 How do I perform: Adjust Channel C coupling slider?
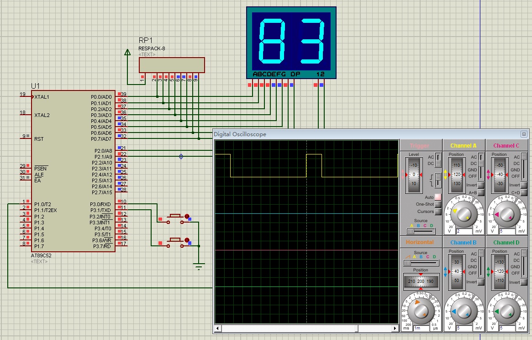click(523, 166)
